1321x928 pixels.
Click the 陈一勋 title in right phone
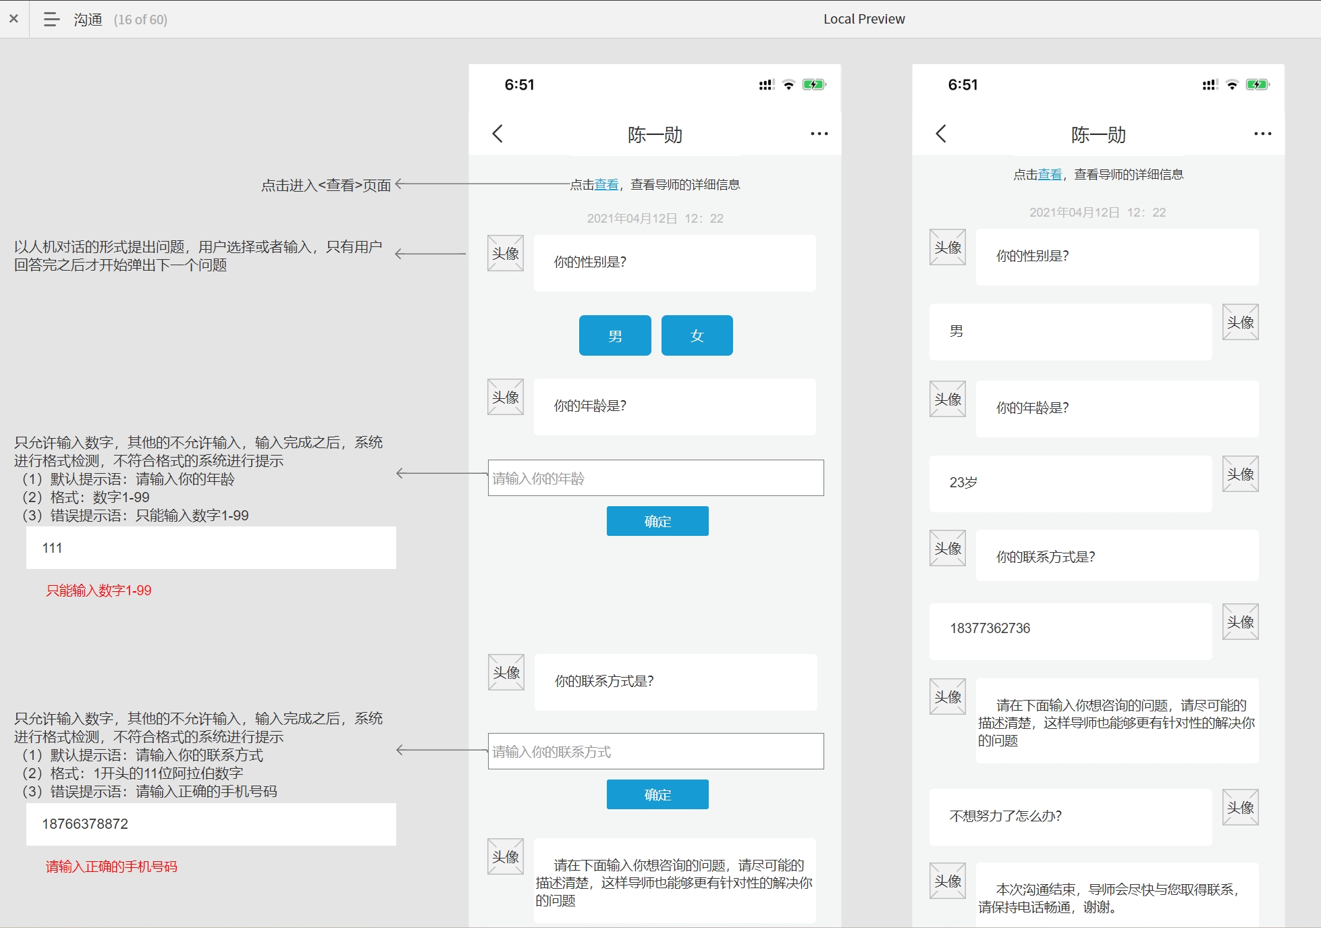point(1098,134)
